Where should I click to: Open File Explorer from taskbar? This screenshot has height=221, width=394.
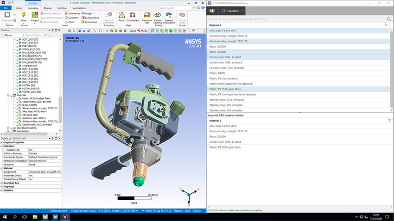35,217
